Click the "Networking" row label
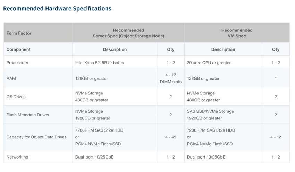295x172 pixels. [17, 157]
